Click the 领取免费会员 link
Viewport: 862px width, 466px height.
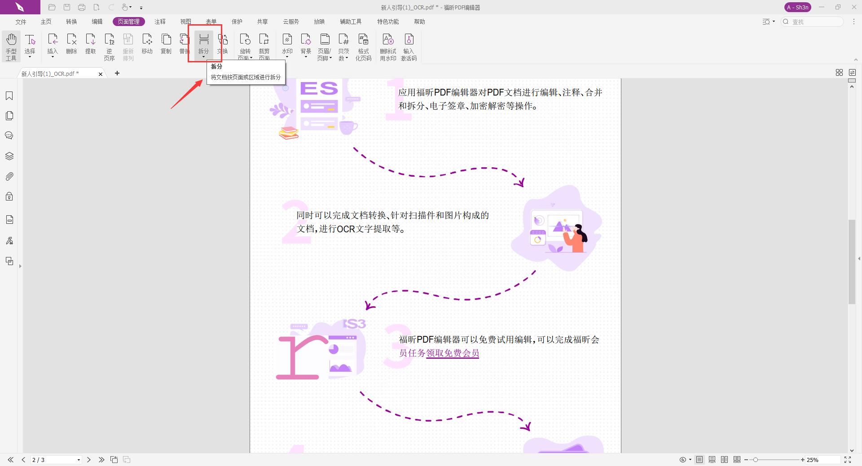452,353
